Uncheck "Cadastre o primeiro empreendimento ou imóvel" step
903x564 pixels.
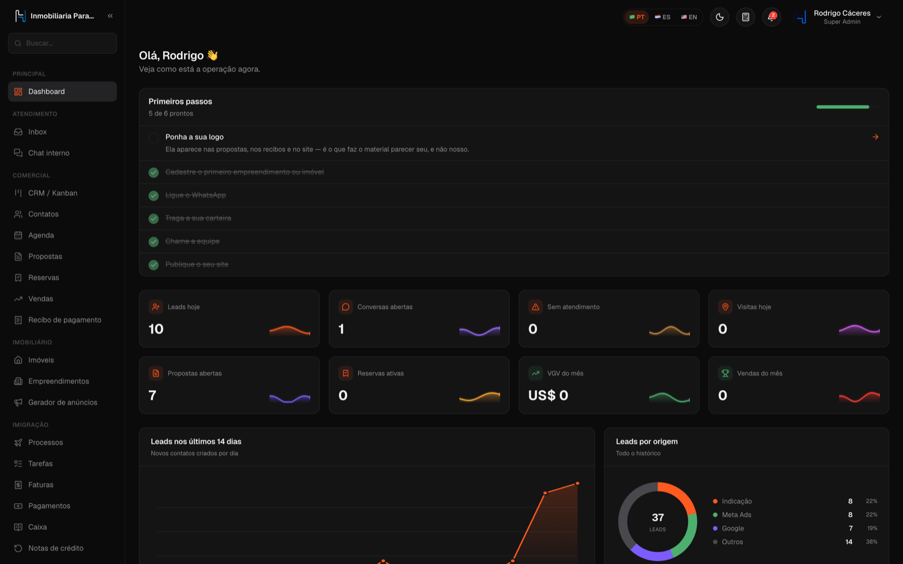coord(154,173)
